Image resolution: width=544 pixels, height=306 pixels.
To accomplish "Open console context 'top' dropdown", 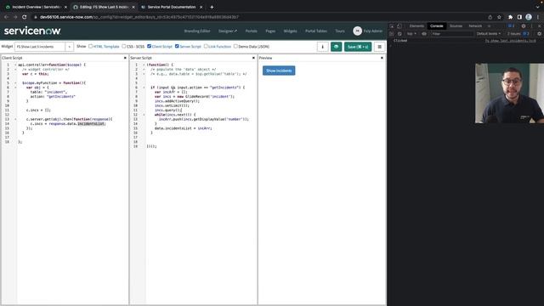I will point(411,34).
